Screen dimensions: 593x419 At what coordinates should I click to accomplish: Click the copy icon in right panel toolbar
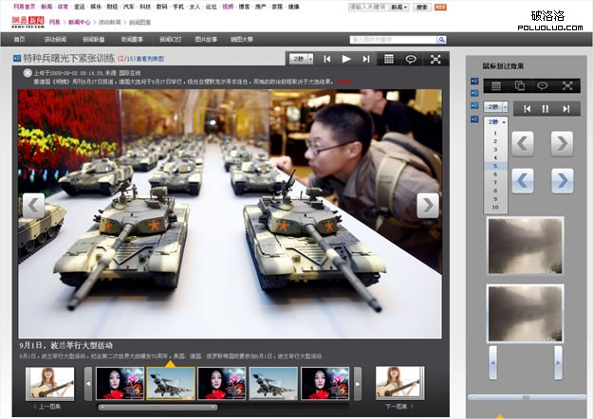pyautogui.click(x=519, y=86)
